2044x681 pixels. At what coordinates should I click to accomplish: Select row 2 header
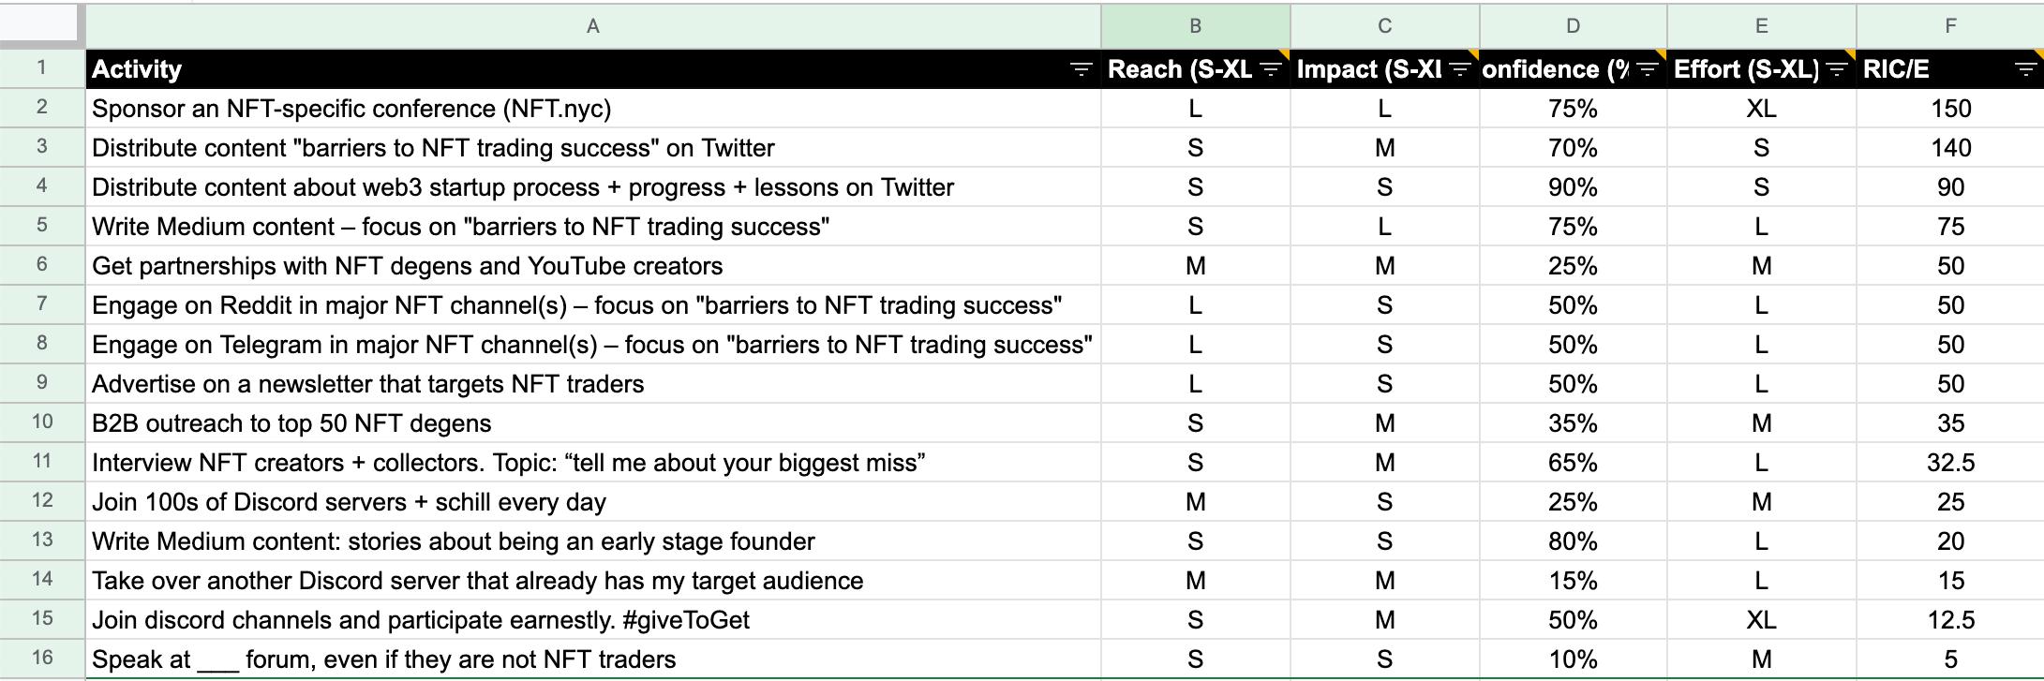click(x=42, y=108)
